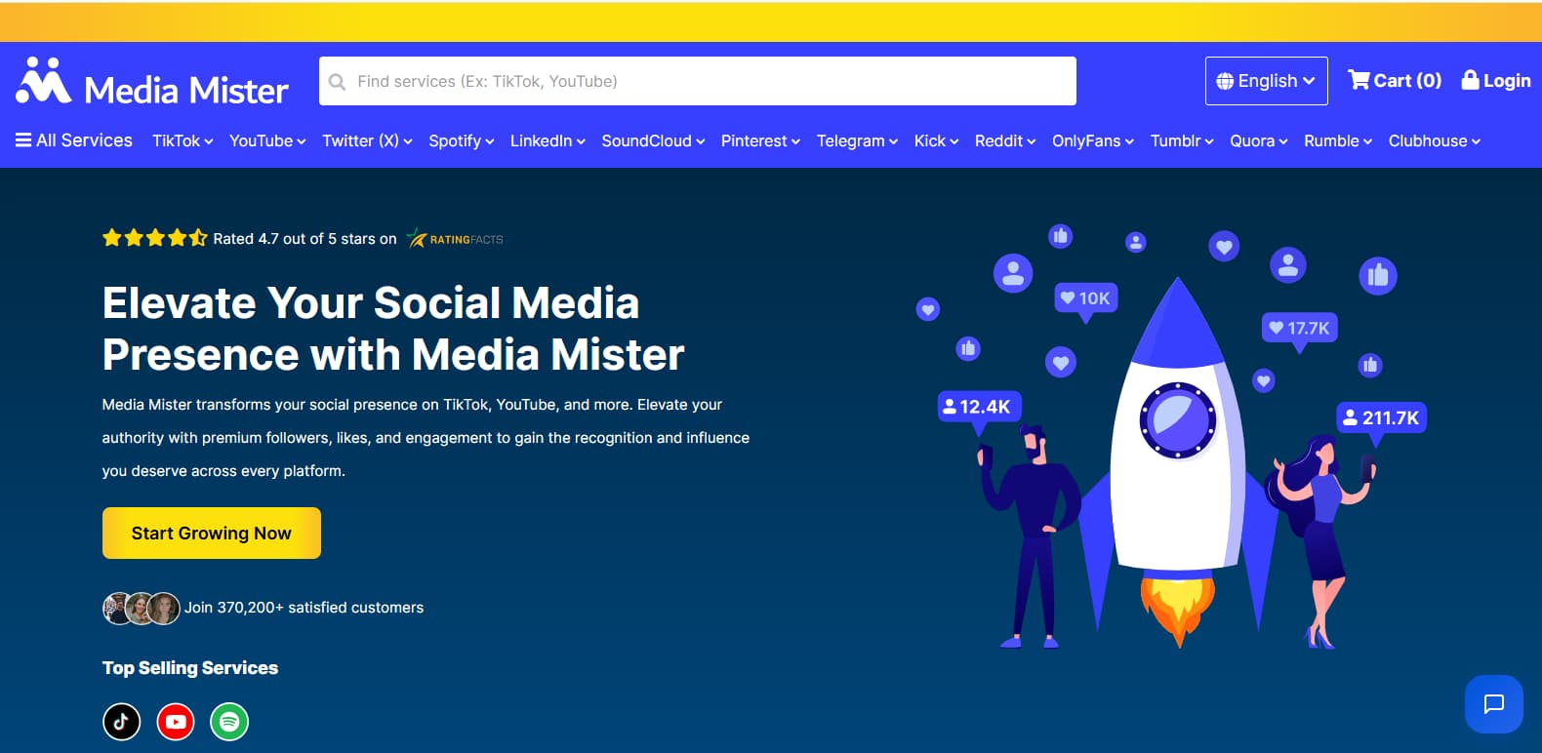The height and width of the screenshot is (753, 1542).
Task: Open the Tumblr menu item
Action: click(1182, 140)
